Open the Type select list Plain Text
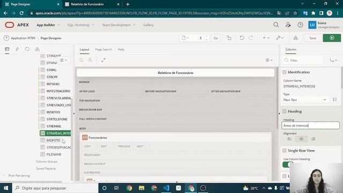Screen dimensions: 343x193 click(305, 100)
